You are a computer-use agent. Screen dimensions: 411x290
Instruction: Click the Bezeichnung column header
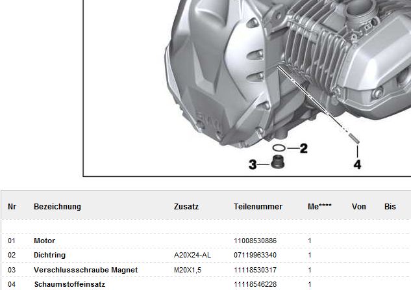57,207
